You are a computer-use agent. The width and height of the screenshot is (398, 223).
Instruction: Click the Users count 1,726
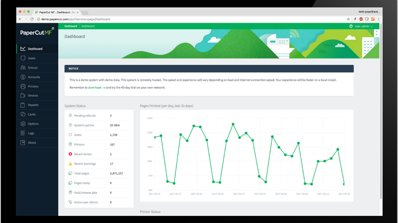113,135
